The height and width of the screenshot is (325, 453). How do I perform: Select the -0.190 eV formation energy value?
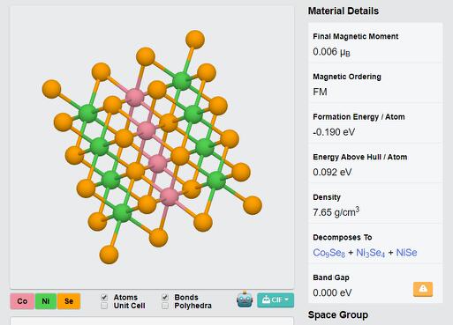coord(334,132)
